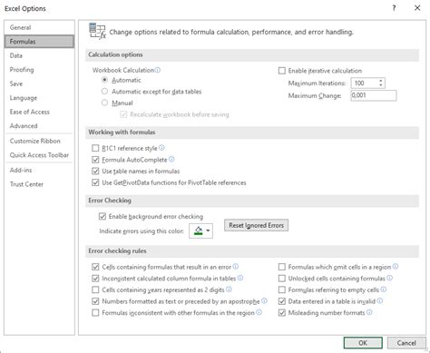430x353 pixels.
Task: Toggle Use table names in formulas
Action: tap(95, 172)
